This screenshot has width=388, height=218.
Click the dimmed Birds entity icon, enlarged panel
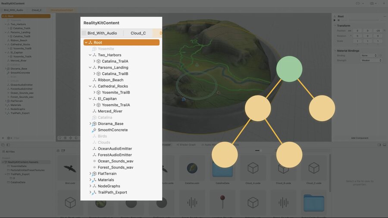click(94, 136)
